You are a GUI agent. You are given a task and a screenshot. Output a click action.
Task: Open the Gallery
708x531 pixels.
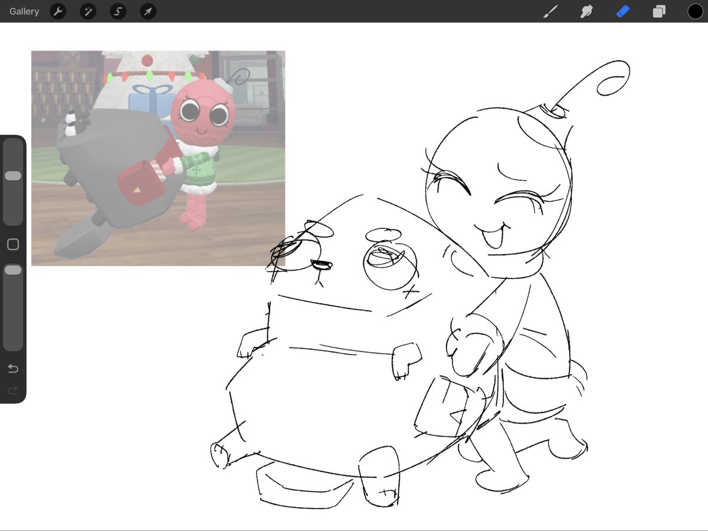click(24, 11)
